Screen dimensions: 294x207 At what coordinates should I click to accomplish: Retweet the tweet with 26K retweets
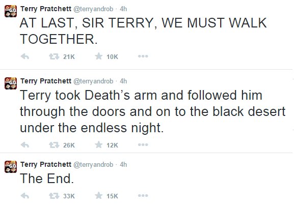54,145
